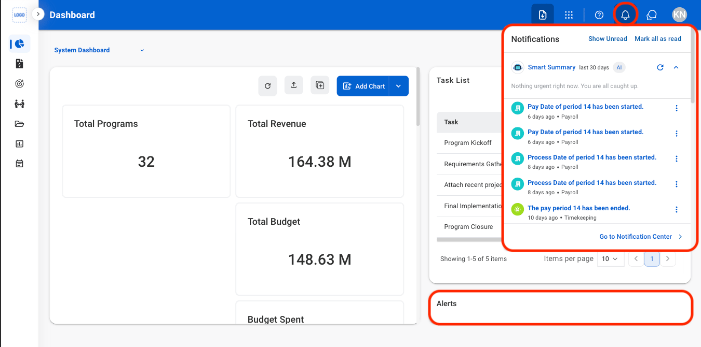Screen dimensions: 701x347
Task: Open the calendar icon in sidebar
Action: (x=20, y=164)
